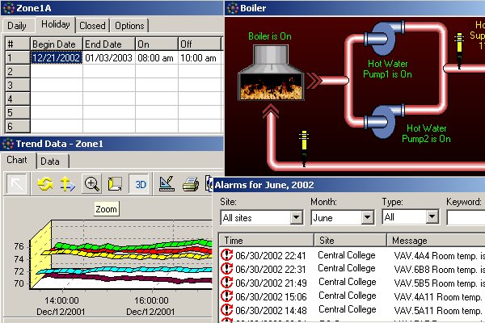Screen dimensions: 485x323
Task: Open the Options tab
Action: [x=129, y=26]
